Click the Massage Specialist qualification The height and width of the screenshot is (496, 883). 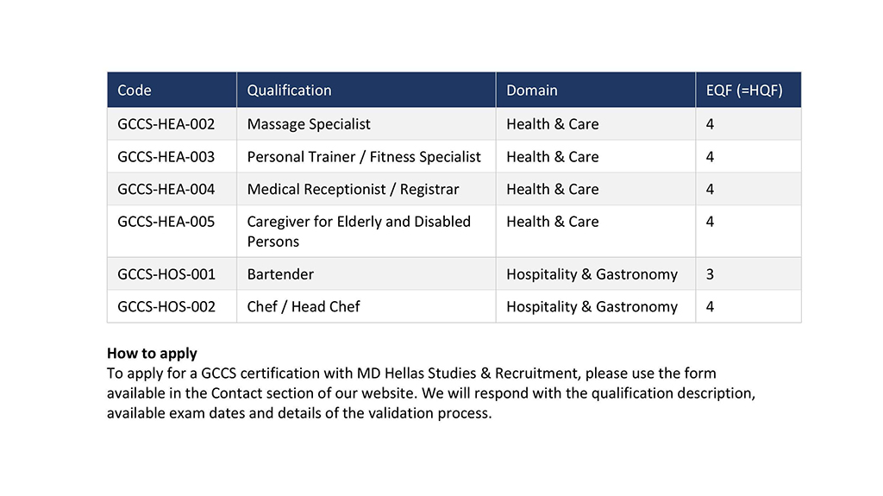point(309,124)
